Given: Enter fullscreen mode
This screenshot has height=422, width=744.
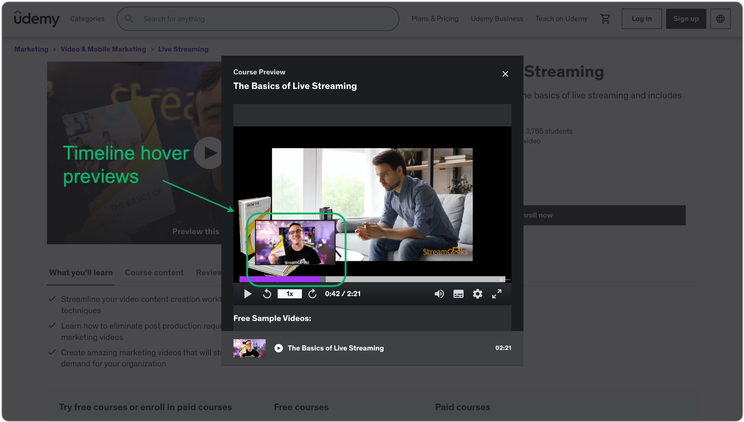Looking at the screenshot, I should tap(497, 294).
